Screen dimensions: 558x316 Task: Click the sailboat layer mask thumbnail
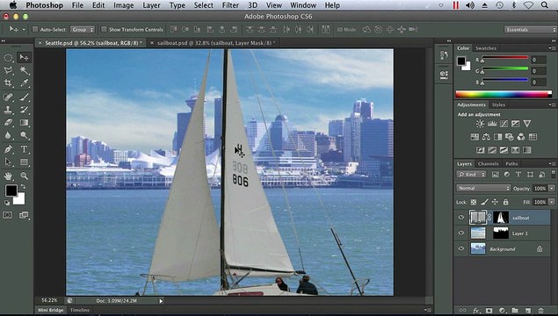point(501,218)
